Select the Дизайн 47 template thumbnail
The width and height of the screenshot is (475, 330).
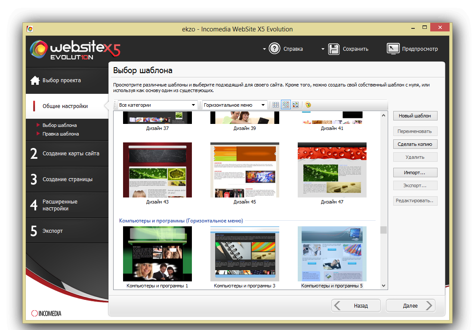click(x=332, y=170)
